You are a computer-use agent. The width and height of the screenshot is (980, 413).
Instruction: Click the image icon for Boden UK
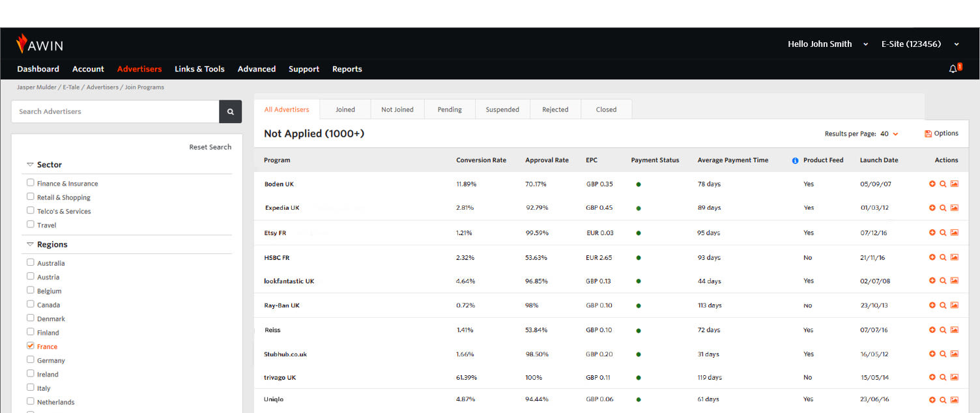click(x=955, y=184)
